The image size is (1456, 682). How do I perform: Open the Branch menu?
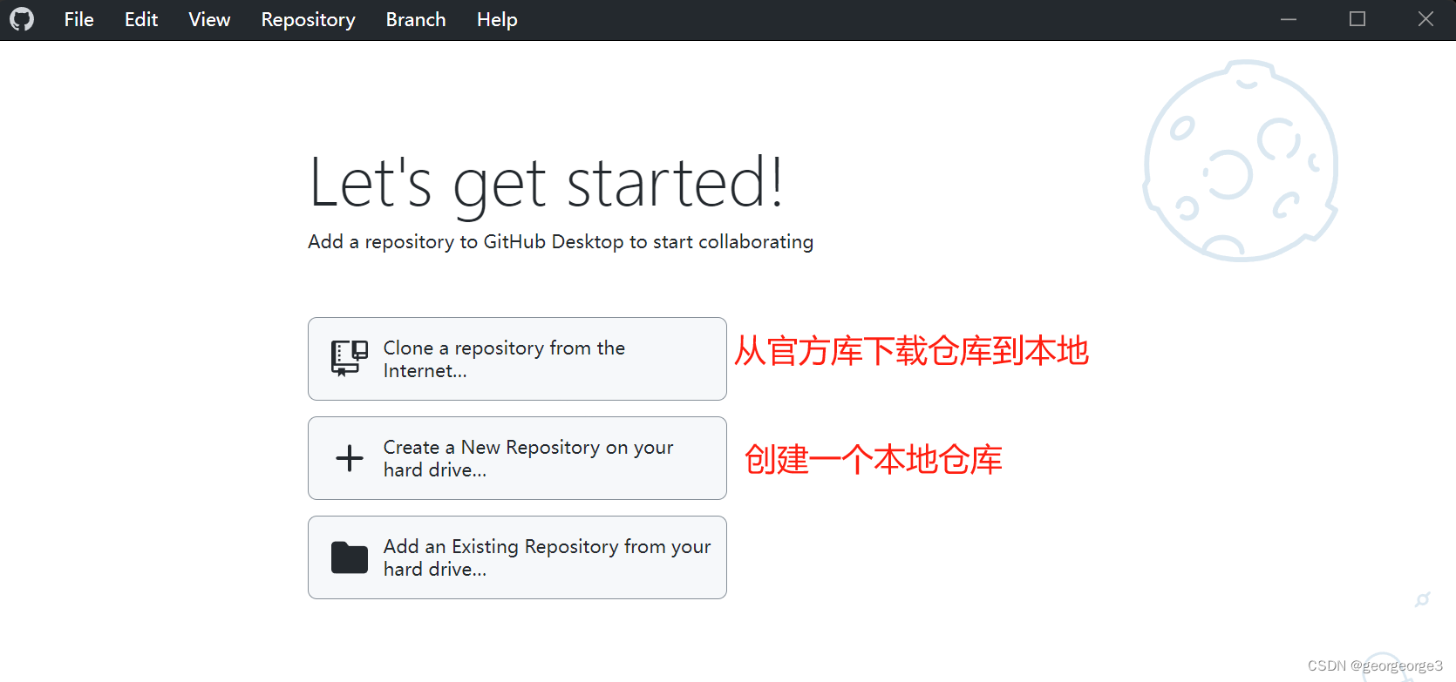(416, 19)
